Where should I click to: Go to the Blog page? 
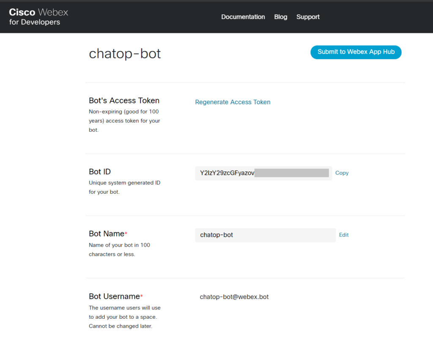pos(281,17)
